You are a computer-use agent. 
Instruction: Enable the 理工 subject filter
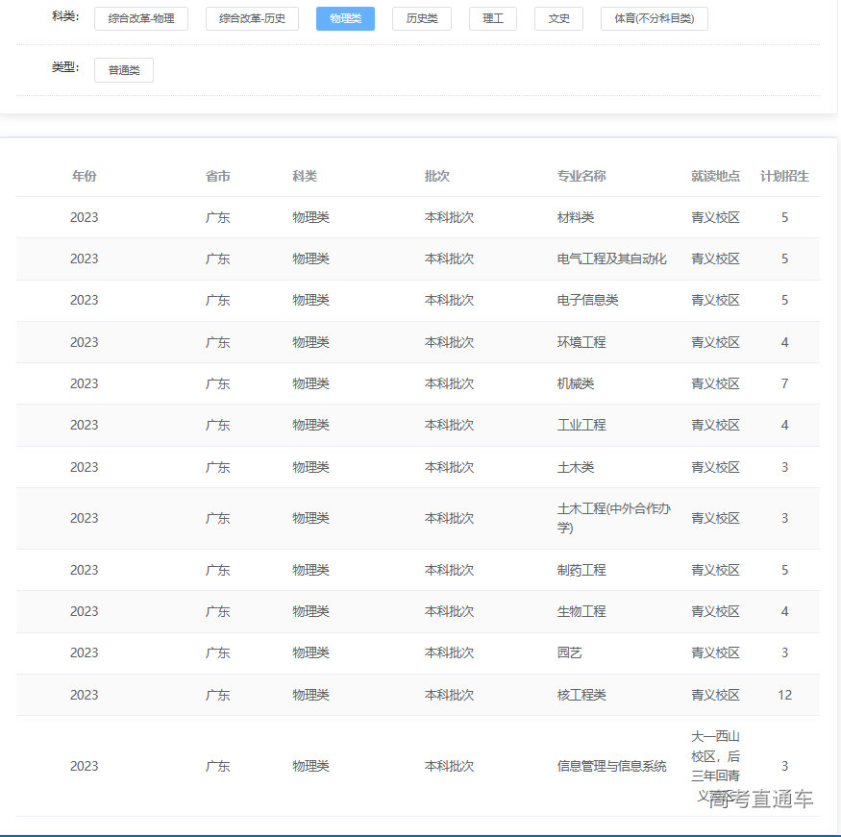(x=492, y=17)
